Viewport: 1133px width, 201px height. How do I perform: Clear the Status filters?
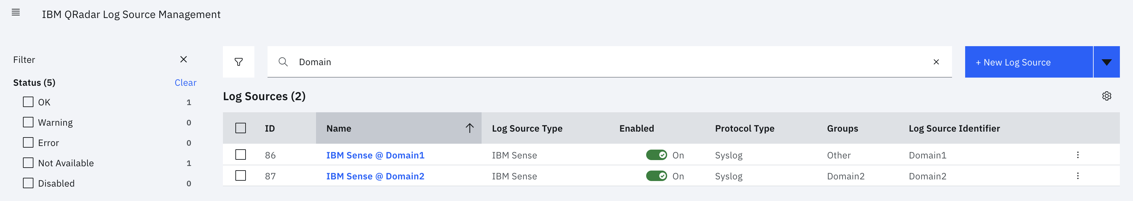[185, 82]
